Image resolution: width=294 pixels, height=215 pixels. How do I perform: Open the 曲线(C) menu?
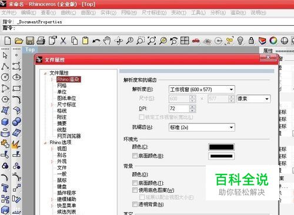coord(68,13)
